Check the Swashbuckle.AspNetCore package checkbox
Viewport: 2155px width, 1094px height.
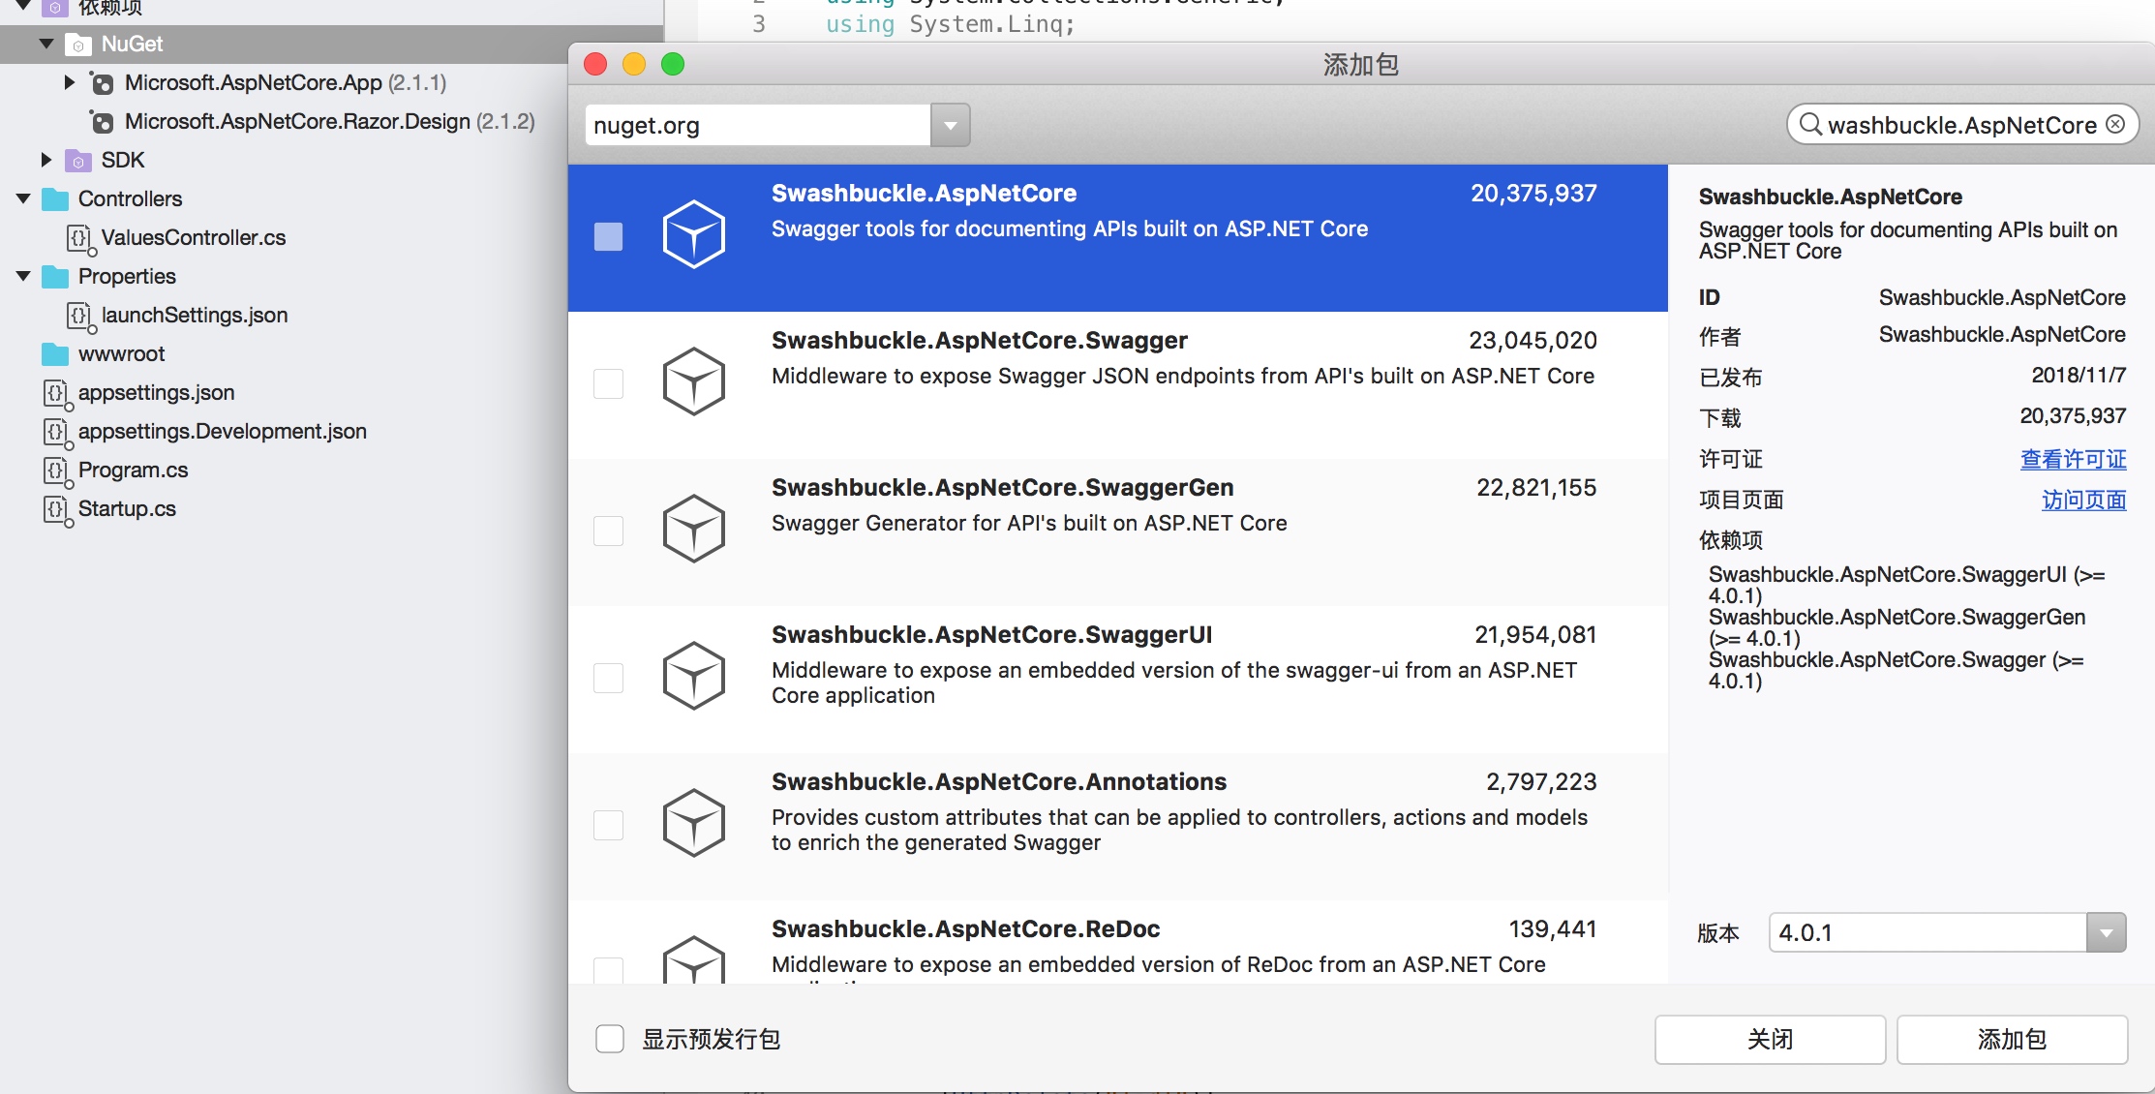coord(608,236)
